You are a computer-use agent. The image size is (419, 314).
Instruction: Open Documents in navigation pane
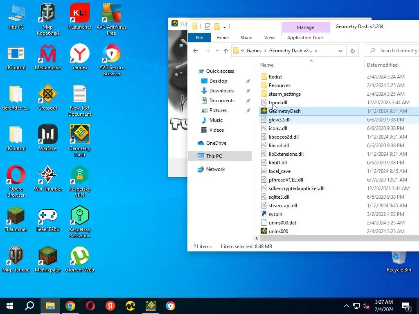click(222, 101)
